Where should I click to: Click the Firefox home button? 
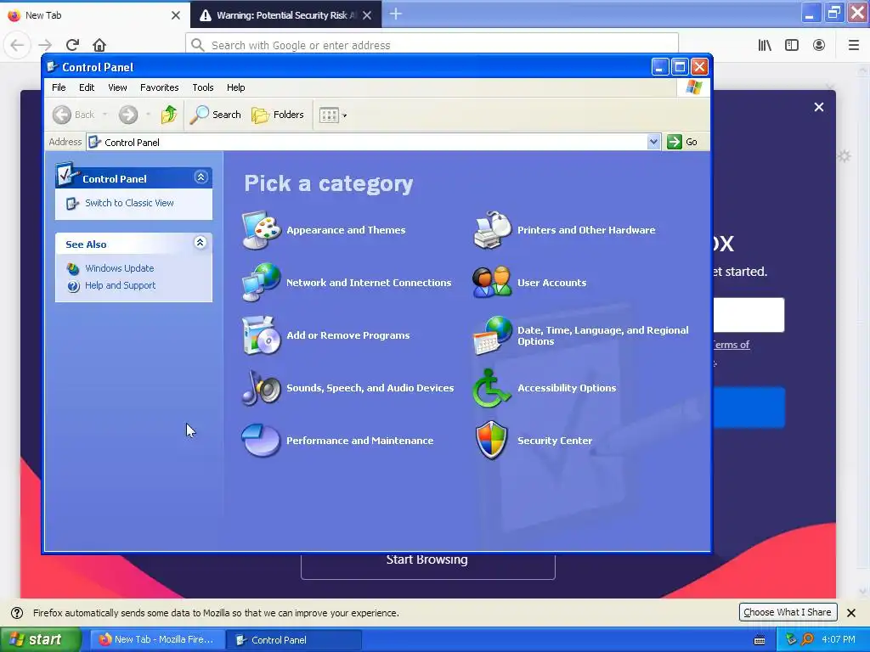tap(99, 45)
